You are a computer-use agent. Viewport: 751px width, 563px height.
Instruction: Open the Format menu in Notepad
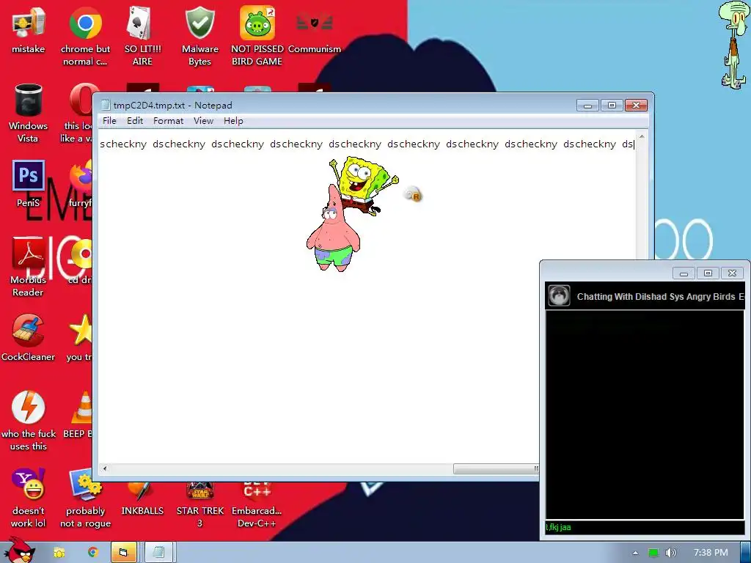168,121
